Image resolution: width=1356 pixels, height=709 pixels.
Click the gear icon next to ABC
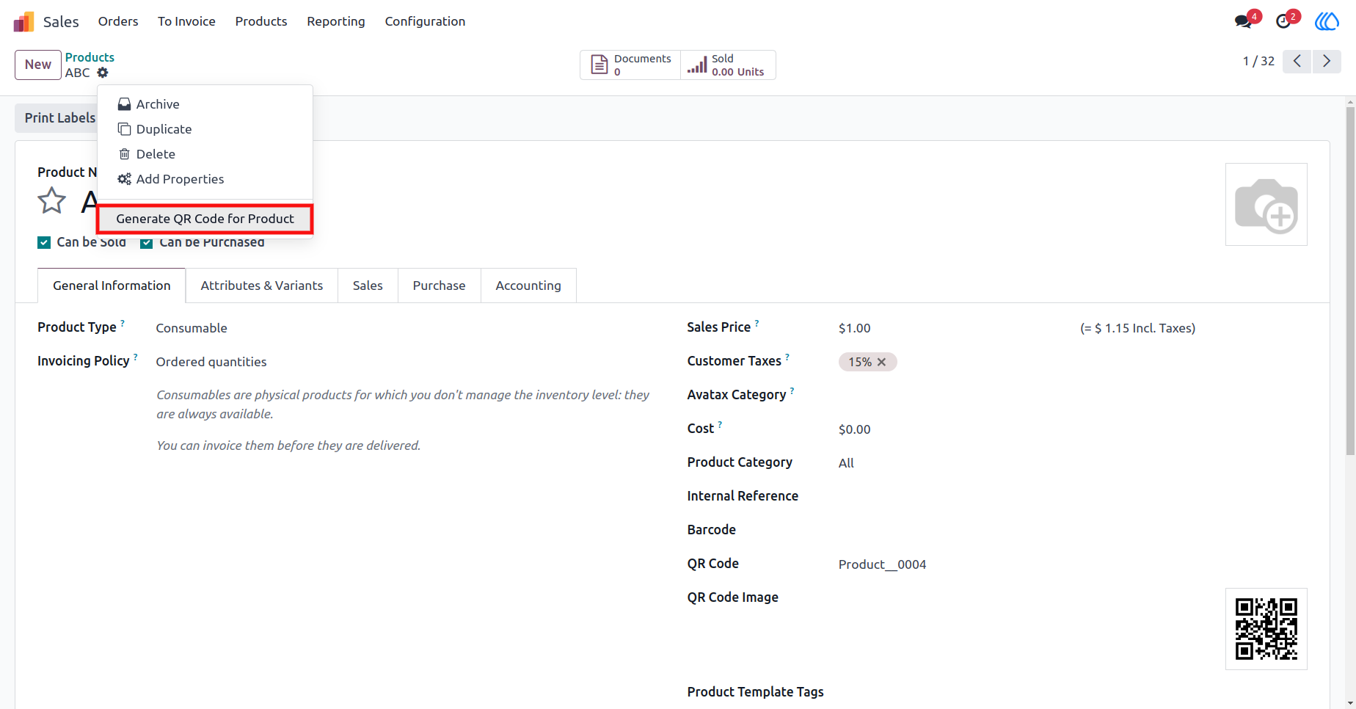point(103,73)
